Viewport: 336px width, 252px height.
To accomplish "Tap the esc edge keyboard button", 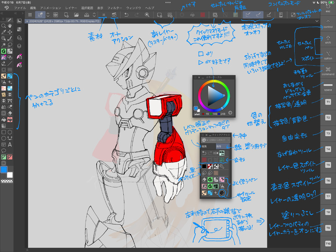I will click(328, 8).
